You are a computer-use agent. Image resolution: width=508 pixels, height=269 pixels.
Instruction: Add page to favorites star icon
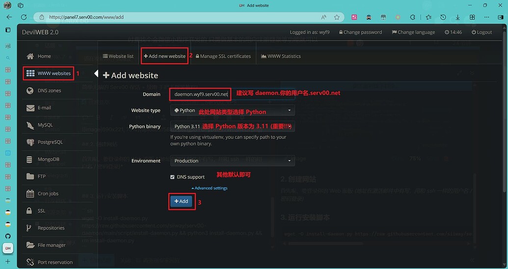point(337,17)
